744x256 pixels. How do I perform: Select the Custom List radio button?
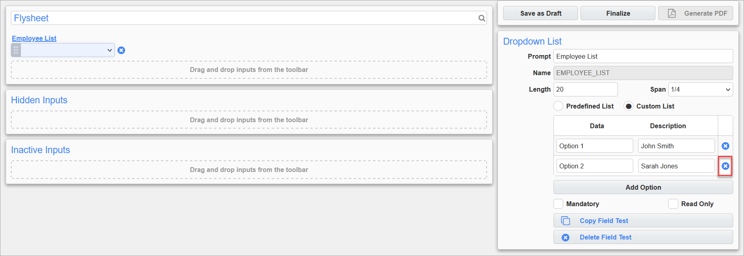[x=628, y=106]
